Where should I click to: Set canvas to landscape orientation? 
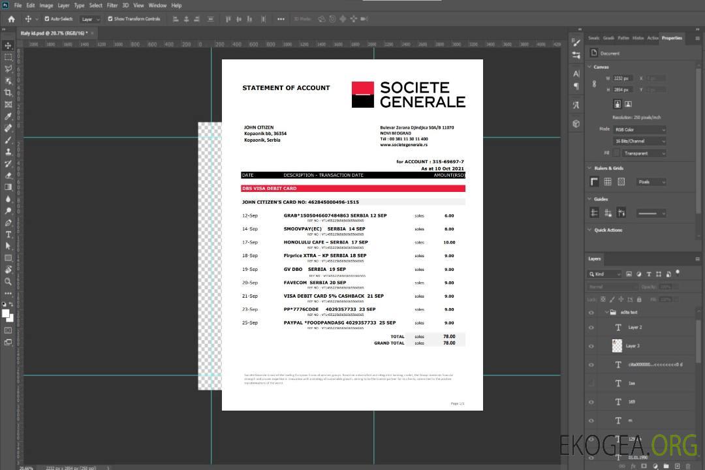click(x=628, y=104)
